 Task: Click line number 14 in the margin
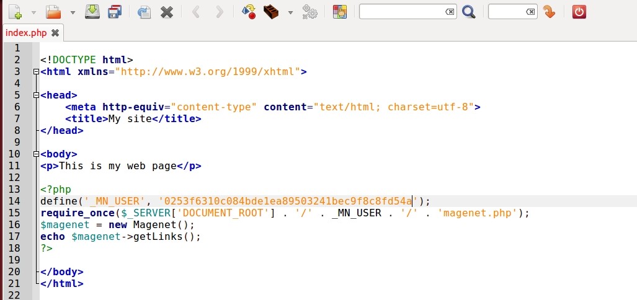point(14,201)
